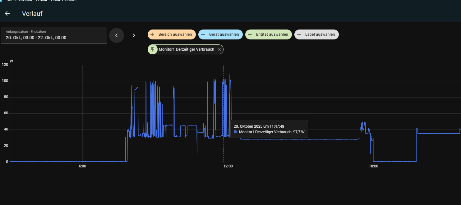Screen dimensions: 461x205
Task: Click the 120 W axis value
Action: click(5, 65)
